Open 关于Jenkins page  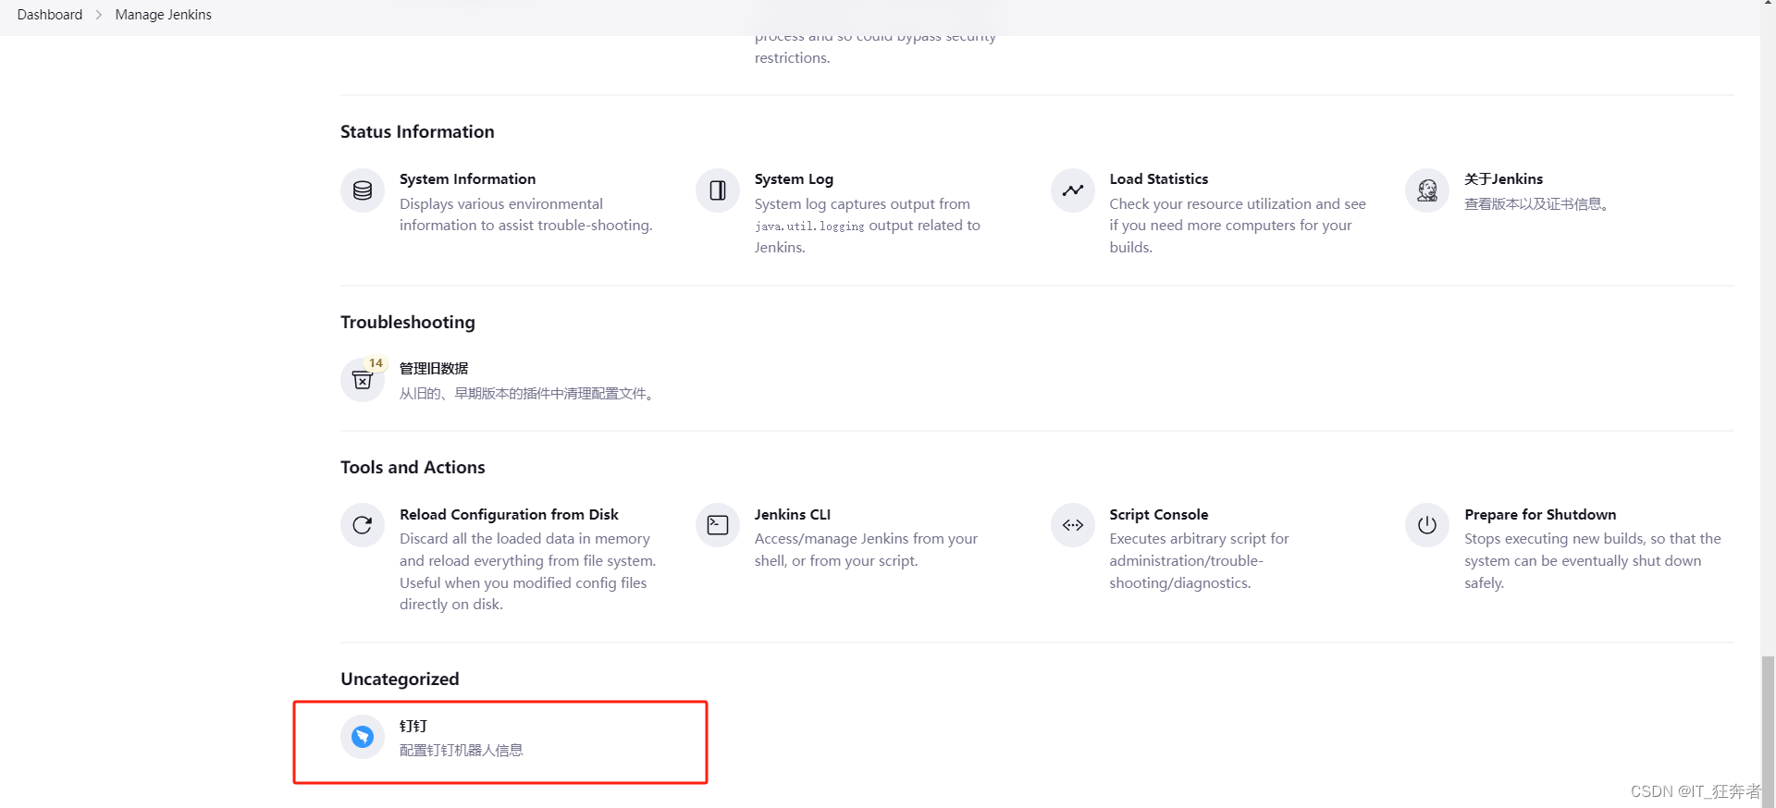[1503, 179]
